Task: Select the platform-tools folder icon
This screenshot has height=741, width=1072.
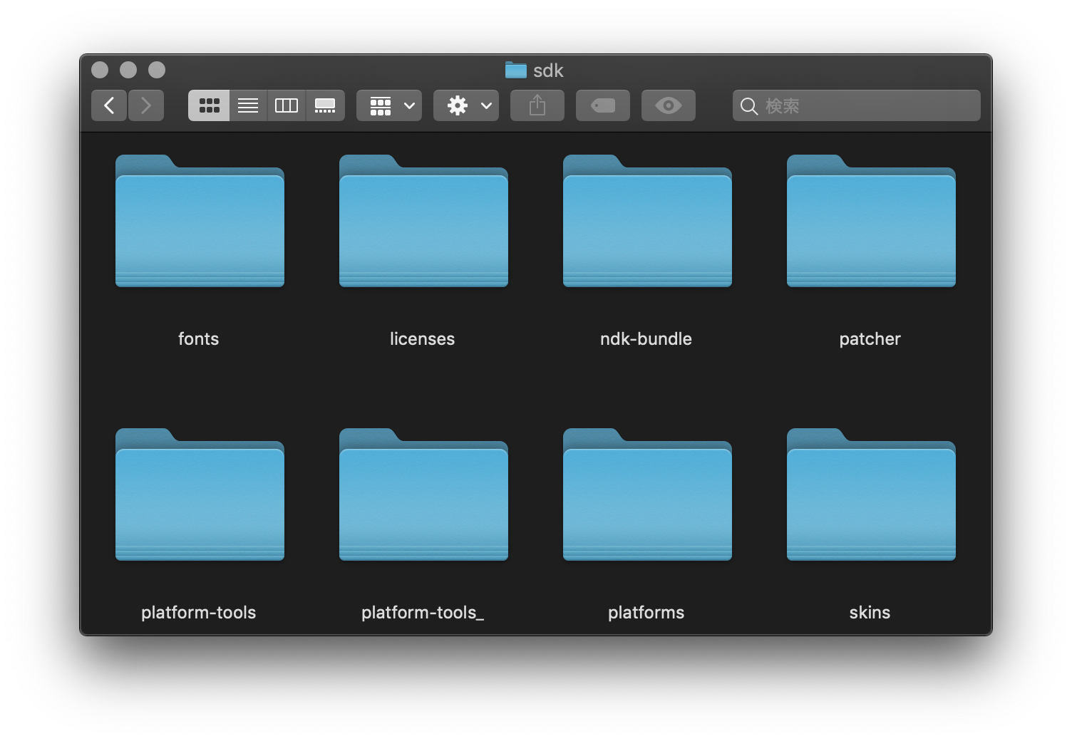Action: pos(200,496)
